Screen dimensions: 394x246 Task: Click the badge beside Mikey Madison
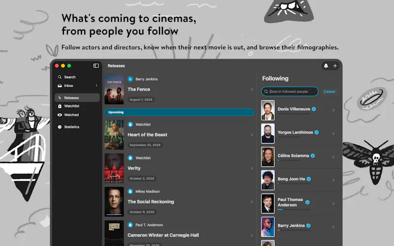[130, 191]
